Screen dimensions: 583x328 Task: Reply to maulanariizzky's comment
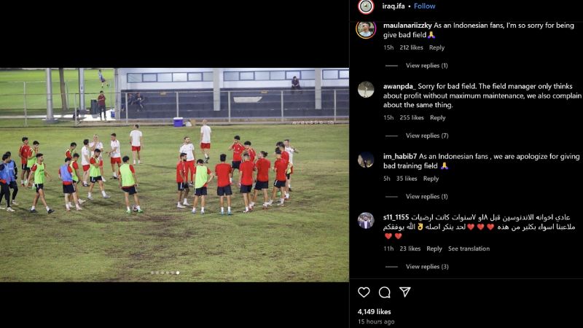[437, 47]
